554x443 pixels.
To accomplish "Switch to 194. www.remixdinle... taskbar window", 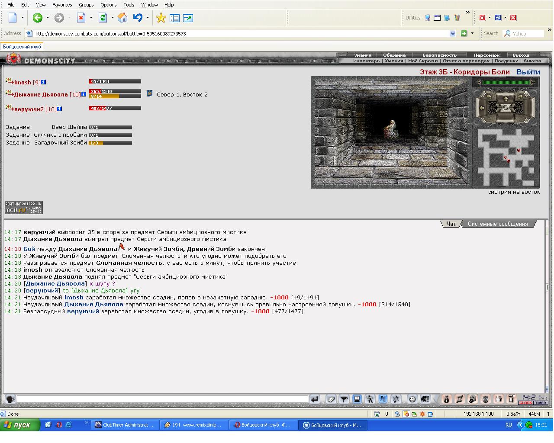I will point(194,425).
